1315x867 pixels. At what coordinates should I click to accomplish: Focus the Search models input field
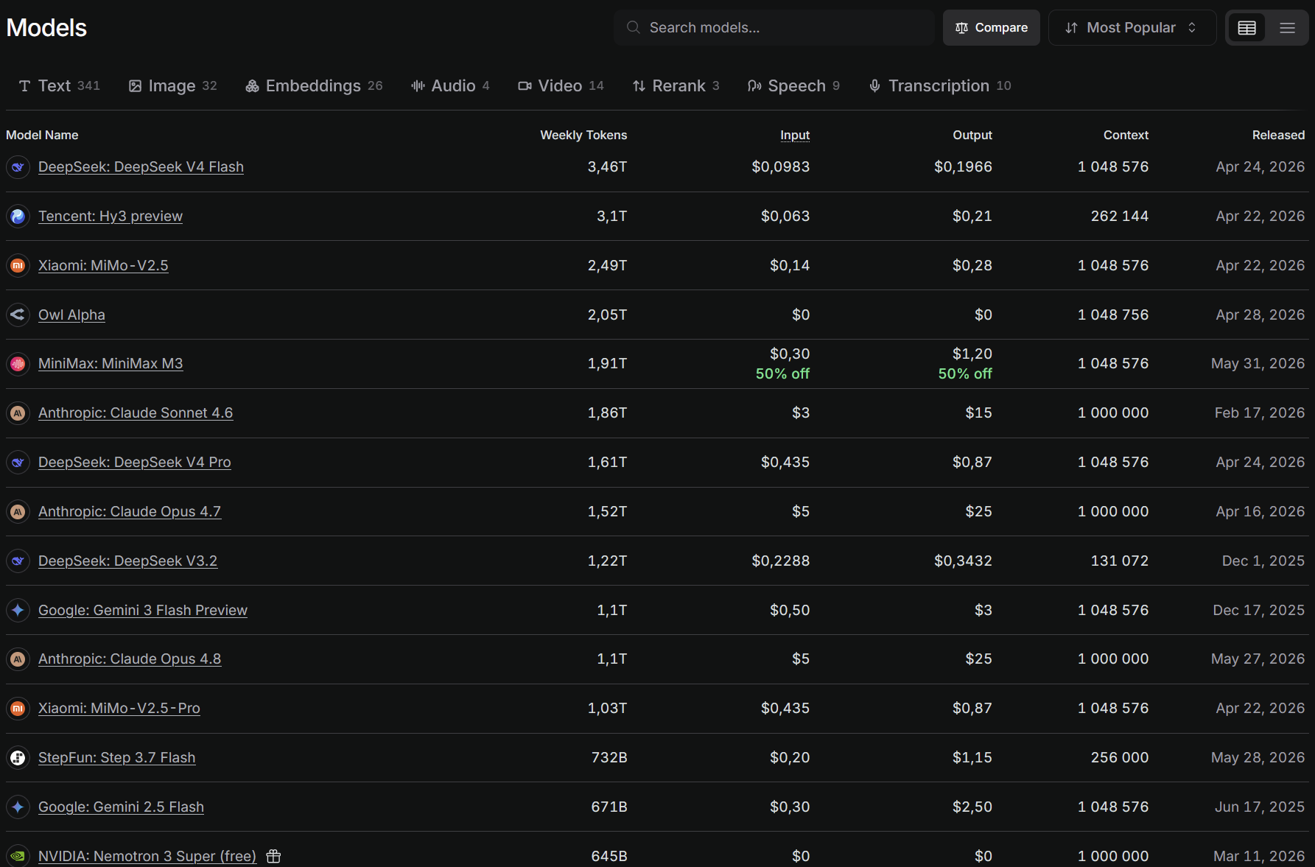click(x=774, y=28)
